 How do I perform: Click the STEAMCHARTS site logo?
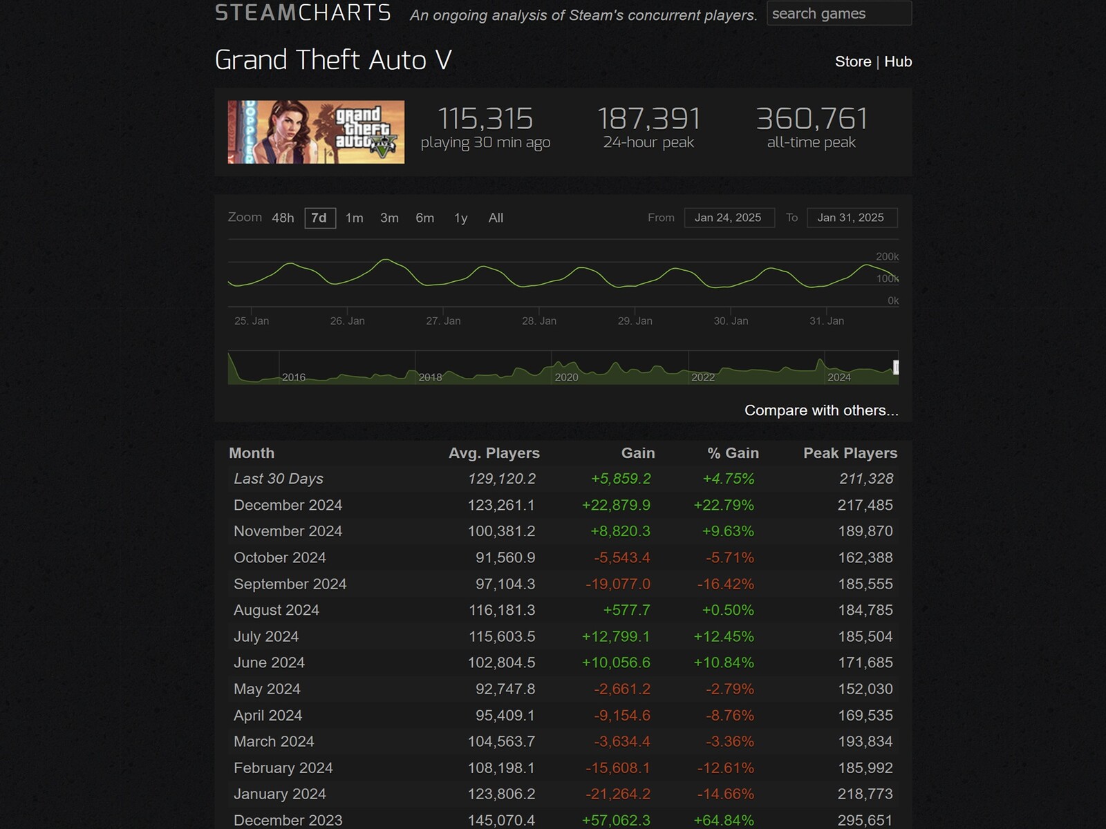coord(303,13)
